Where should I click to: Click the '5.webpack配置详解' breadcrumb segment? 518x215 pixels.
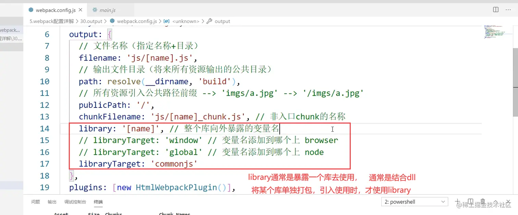click(51, 21)
